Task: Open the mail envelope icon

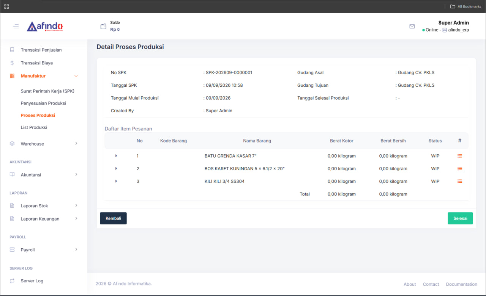Action: (412, 27)
